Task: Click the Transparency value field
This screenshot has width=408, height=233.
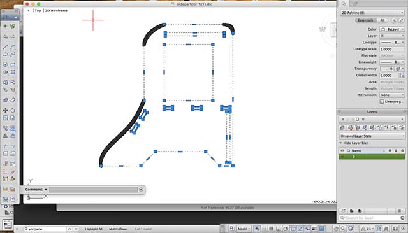Action: point(387,69)
